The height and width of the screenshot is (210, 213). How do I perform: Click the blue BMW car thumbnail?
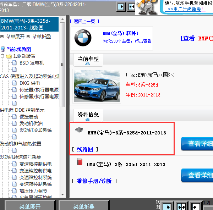pos(97,86)
